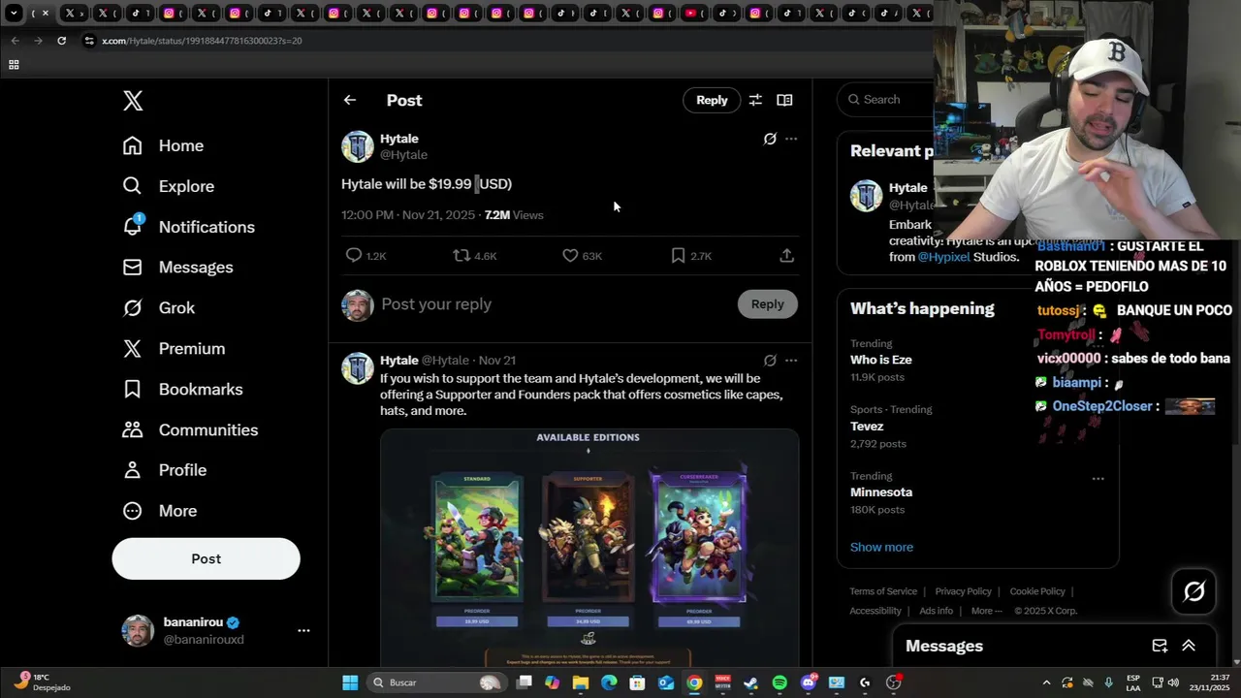Click Hytale avatar on main post

pyautogui.click(x=358, y=146)
